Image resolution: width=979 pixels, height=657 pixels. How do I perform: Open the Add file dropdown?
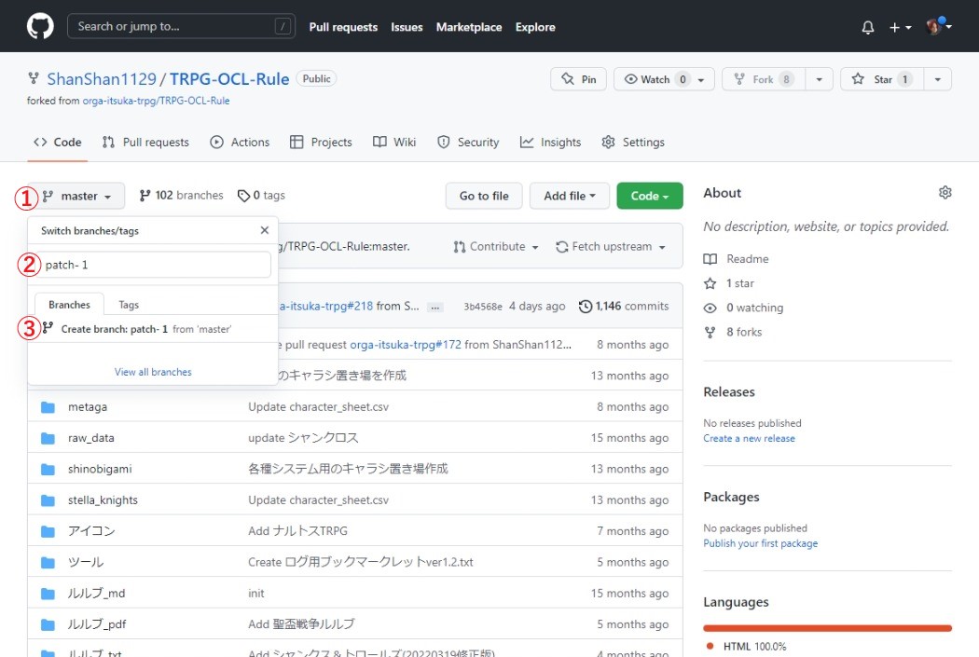click(x=570, y=196)
